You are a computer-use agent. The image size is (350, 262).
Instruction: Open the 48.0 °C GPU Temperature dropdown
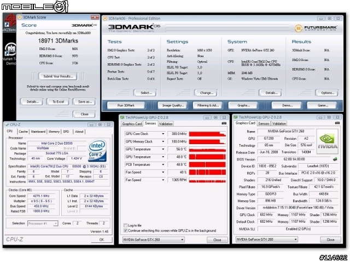pyautogui.click(x=163, y=157)
